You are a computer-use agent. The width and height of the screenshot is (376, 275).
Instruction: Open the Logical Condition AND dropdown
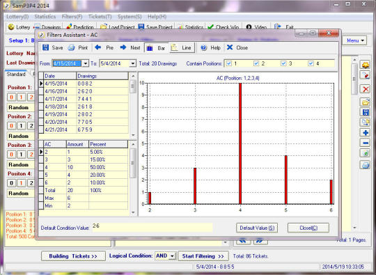(x=172, y=256)
